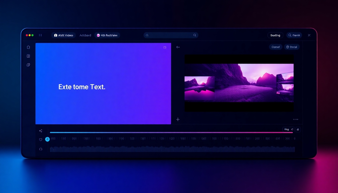Click the plus icon below the preview
Screen dimensions: 338x193
(x=178, y=119)
